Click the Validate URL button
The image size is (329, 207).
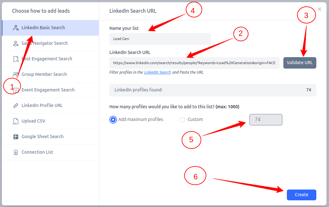pos(300,63)
